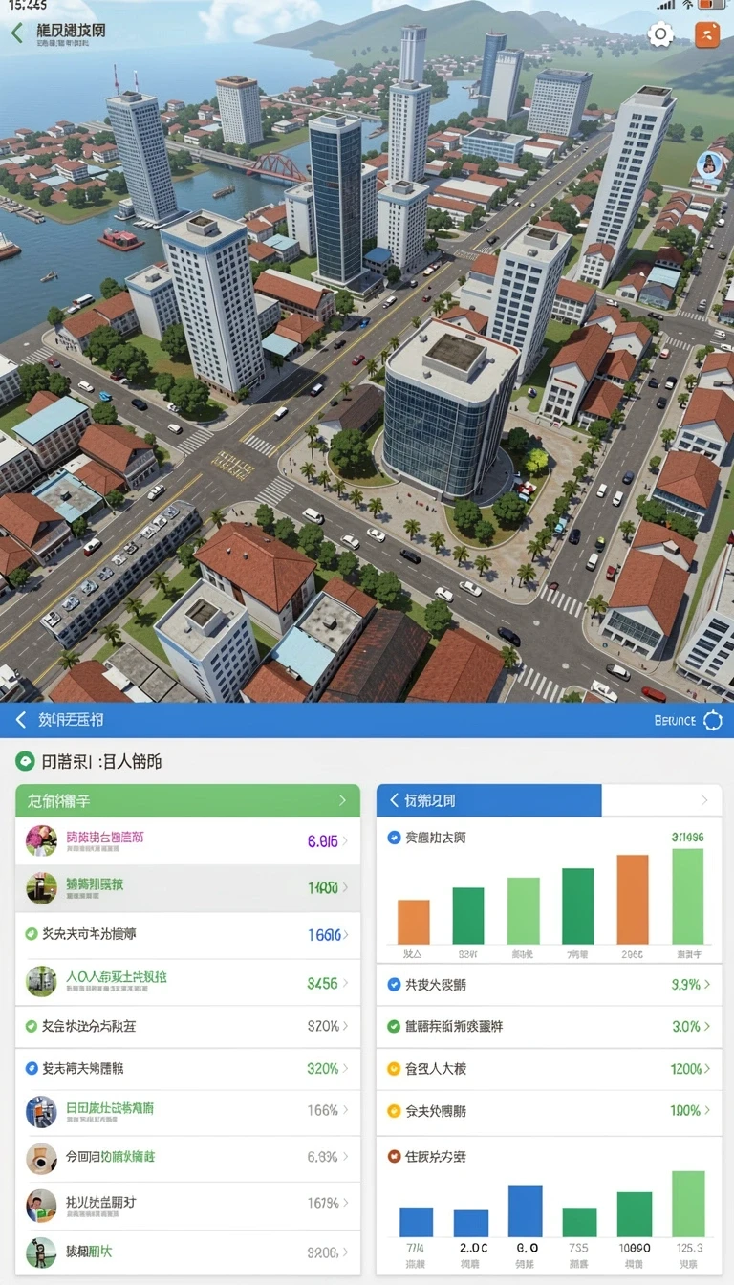Toggle the green check in the 820% row
Image resolution: width=734 pixels, height=1285 pixels.
click(x=32, y=1026)
